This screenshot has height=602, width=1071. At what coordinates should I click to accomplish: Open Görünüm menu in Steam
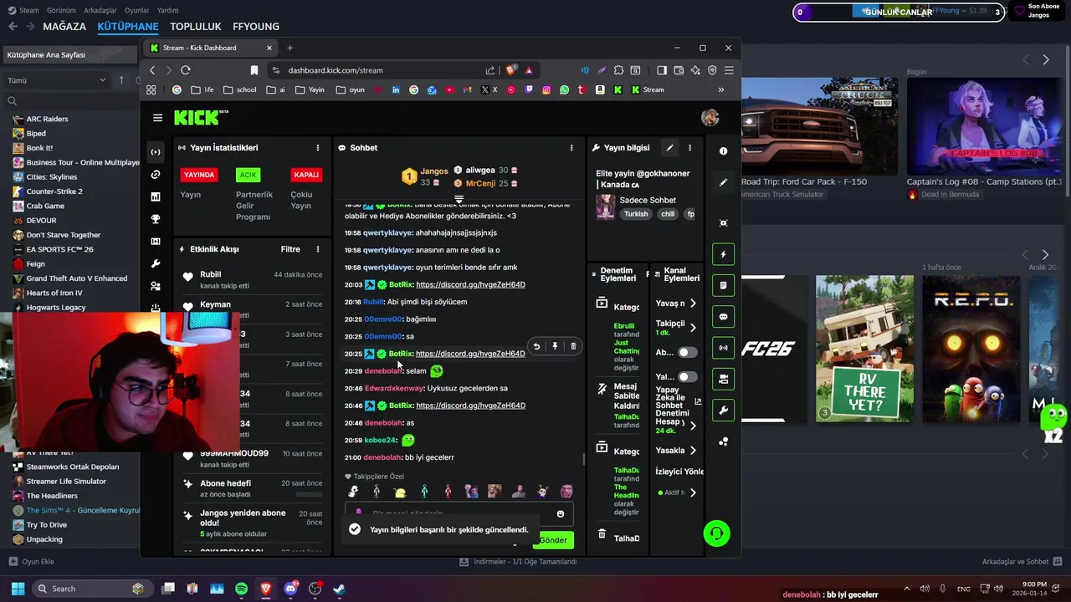(61, 10)
